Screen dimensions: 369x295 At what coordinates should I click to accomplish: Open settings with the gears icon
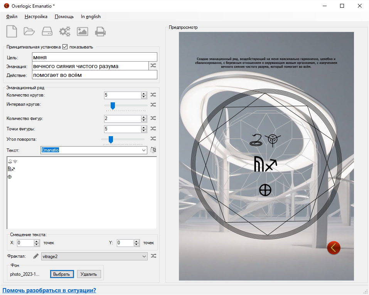[65, 31]
